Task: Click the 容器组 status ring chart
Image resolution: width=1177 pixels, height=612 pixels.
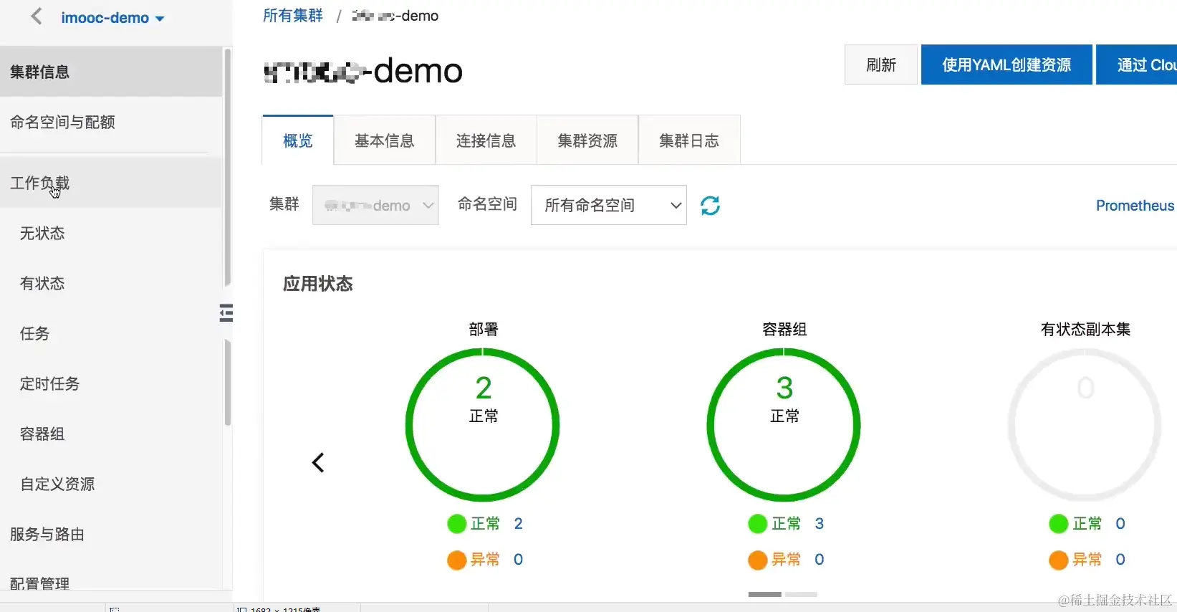Action: point(784,425)
